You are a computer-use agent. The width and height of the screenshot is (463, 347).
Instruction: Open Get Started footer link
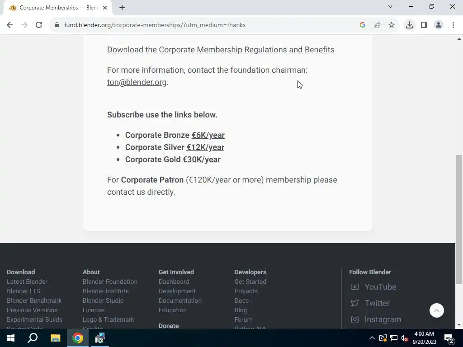tap(250, 281)
